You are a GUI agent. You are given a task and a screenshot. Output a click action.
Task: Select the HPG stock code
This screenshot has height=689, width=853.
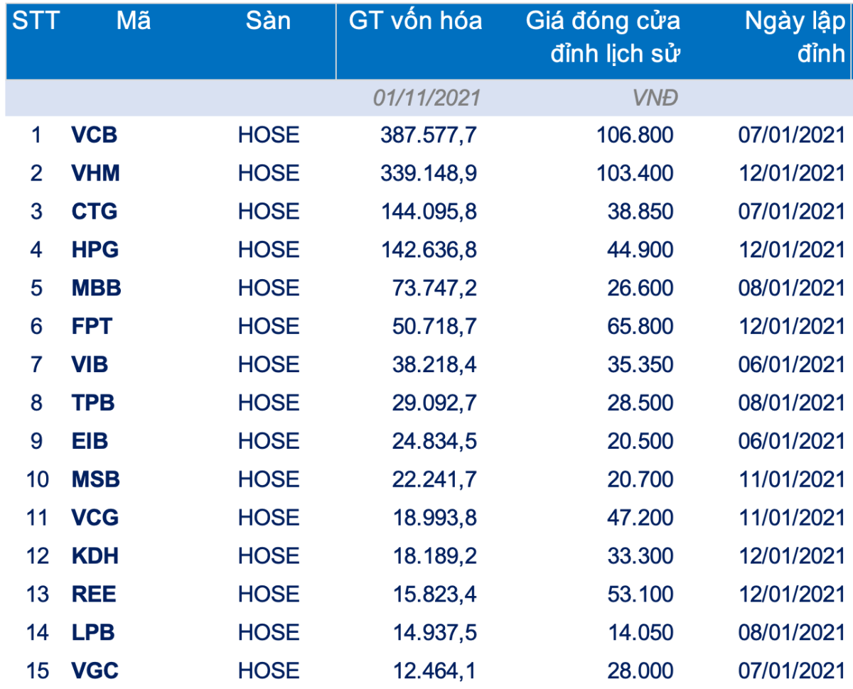(x=95, y=249)
